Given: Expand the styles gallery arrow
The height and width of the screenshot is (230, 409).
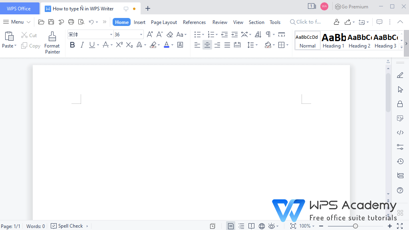Looking at the screenshot, I should pos(402,47).
